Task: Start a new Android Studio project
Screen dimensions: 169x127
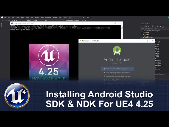Action: tap(118, 69)
